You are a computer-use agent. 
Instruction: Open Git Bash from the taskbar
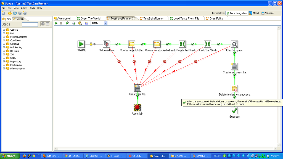[136, 156]
